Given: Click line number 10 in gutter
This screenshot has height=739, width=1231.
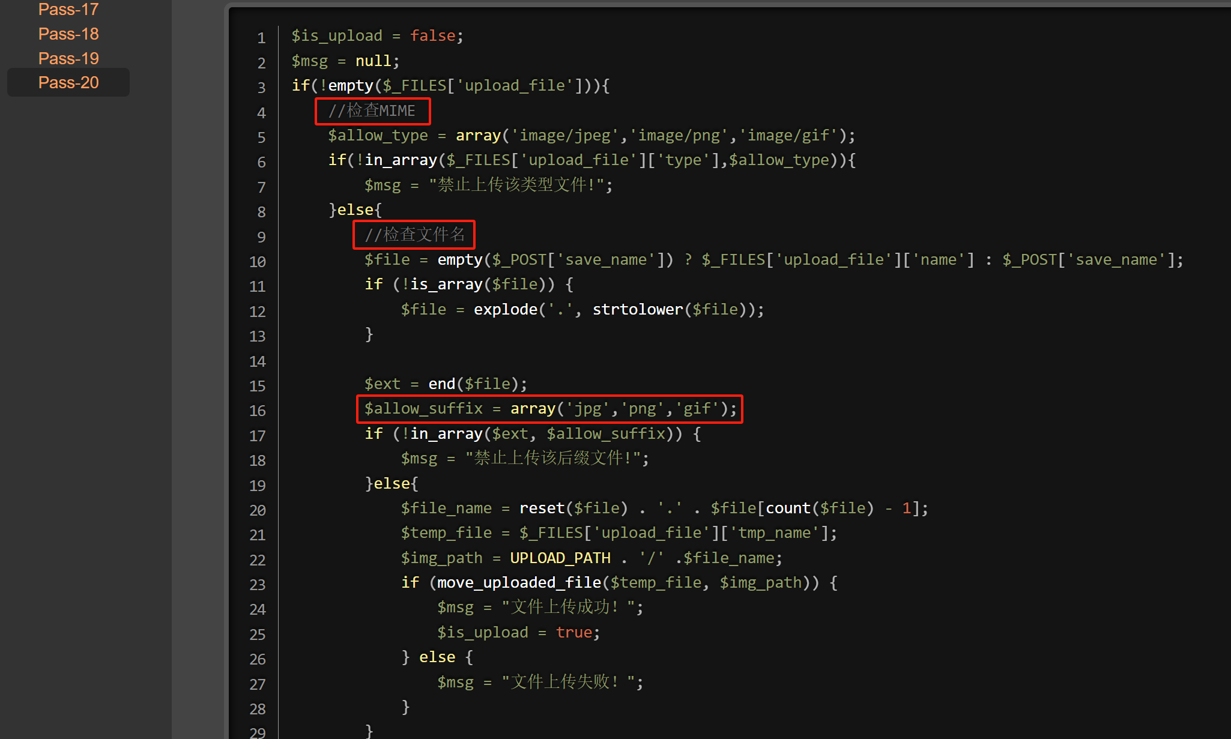Looking at the screenshot, I should pyautogui.click(x=258, y=262).
